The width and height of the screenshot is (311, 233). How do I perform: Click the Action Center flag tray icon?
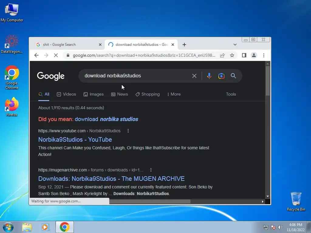[x=273, y=227]
